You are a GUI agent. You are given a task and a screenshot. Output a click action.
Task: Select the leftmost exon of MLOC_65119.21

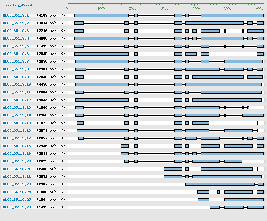tap(173, 169)
